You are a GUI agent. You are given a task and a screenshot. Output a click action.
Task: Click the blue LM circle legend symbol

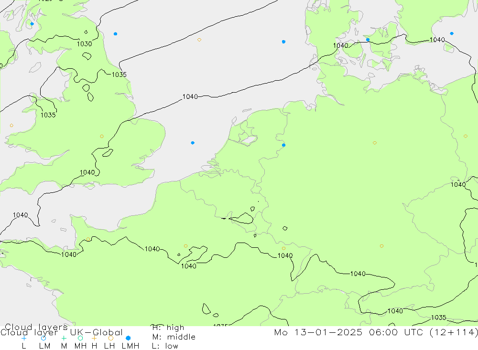[x=43, y=338]
